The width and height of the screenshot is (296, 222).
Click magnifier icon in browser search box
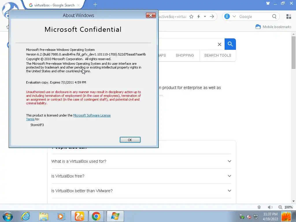click(274, 16)
